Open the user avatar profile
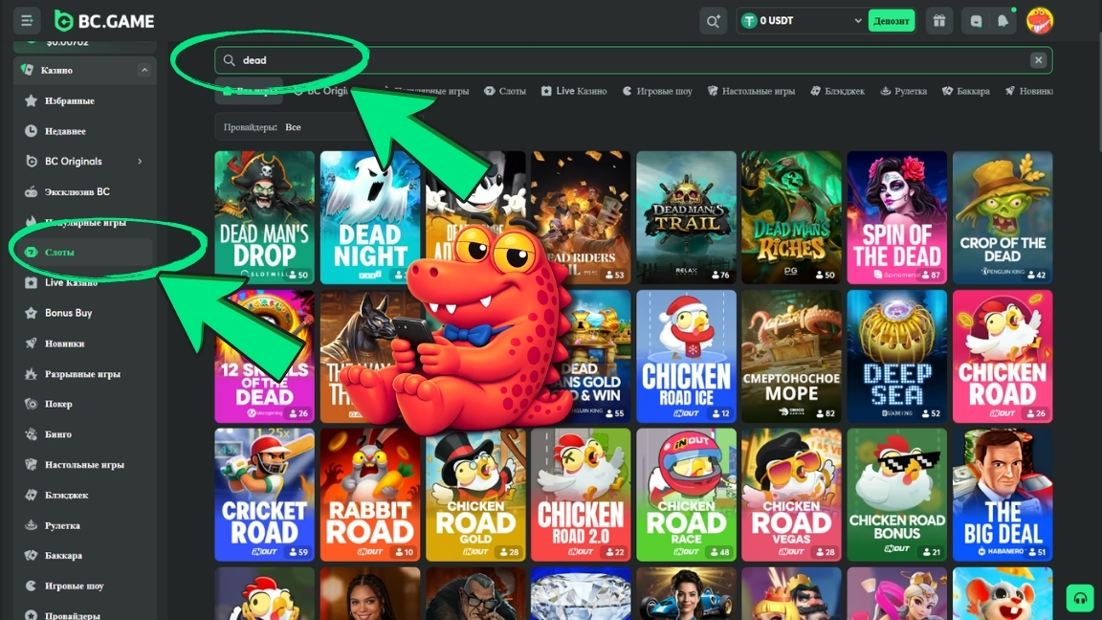 pyautogui.click(x=1040, y=20)
